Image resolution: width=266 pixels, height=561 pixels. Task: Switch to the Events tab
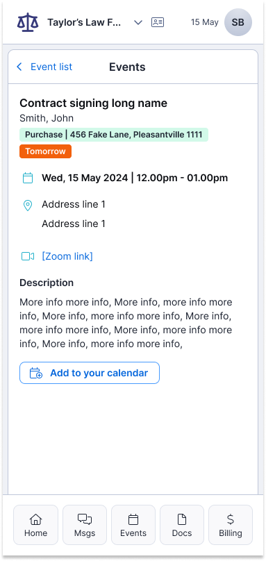pos(133,525)
